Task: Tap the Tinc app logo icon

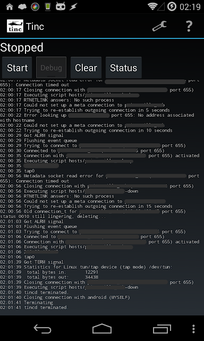Action: pos(15,26)
